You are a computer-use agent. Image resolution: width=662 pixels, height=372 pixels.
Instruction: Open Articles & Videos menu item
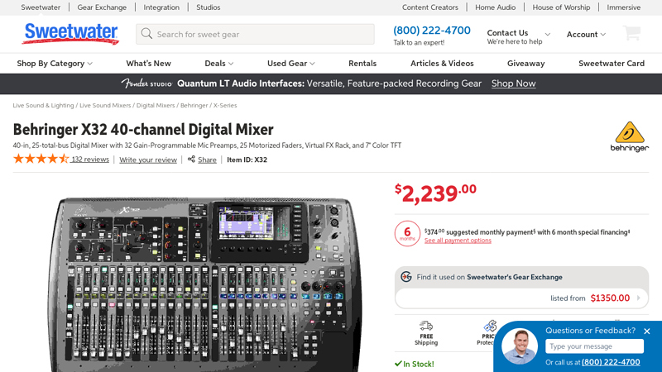[442, 64]
